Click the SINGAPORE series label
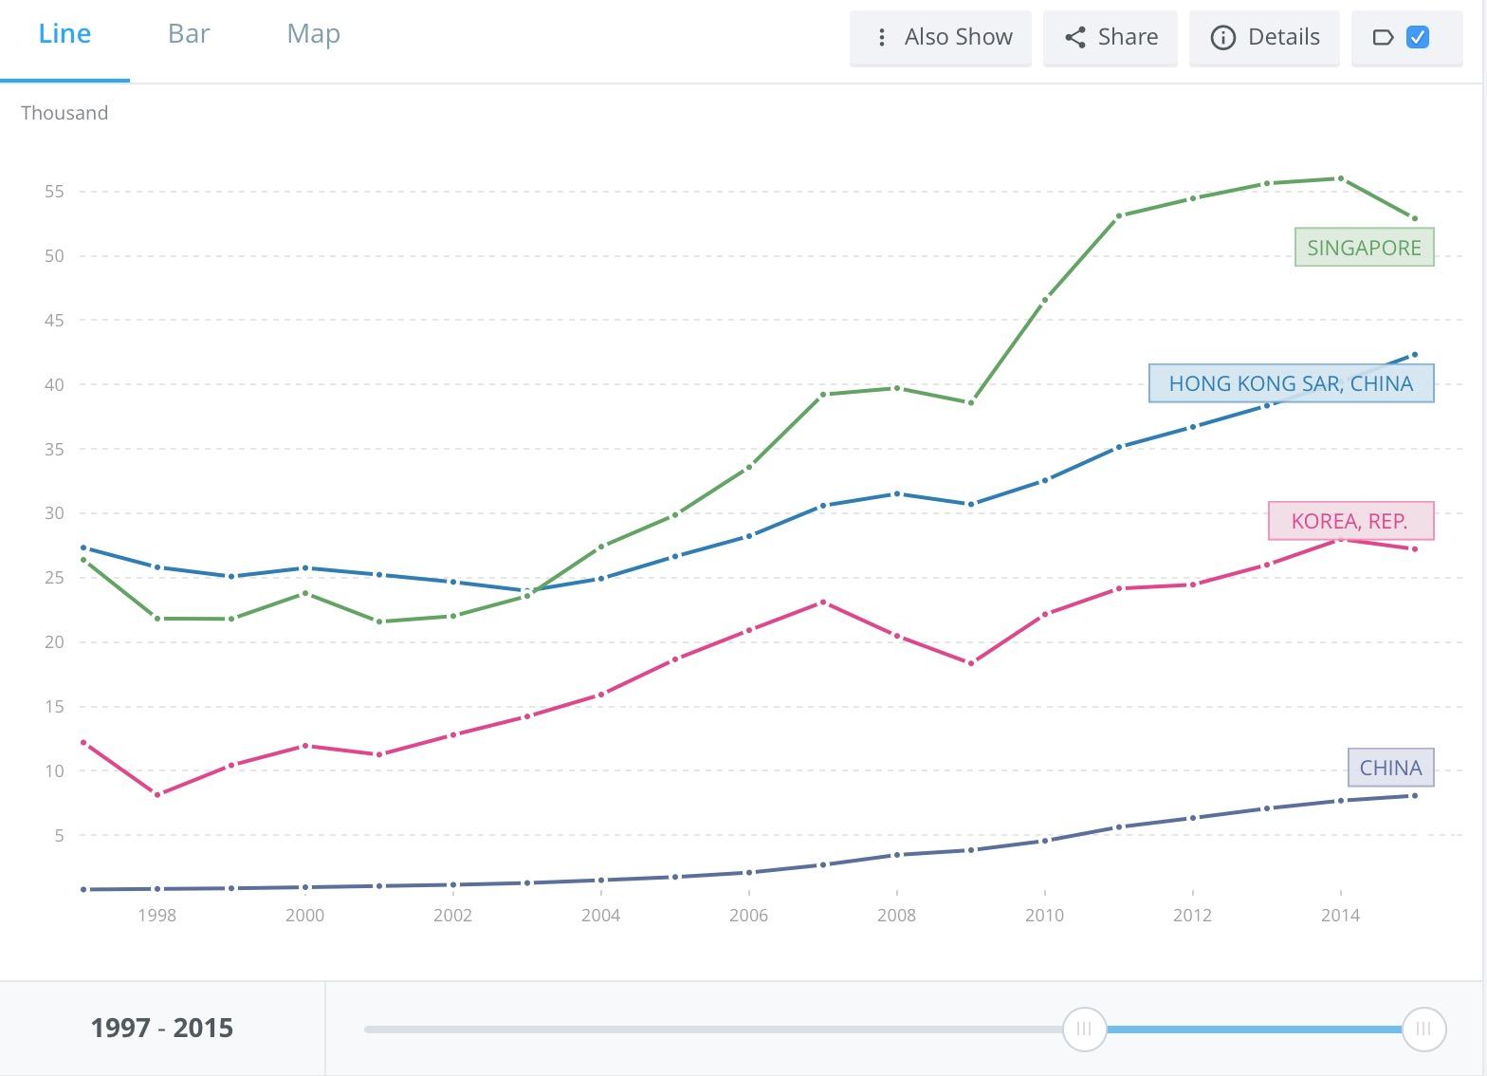This screenshot has width=1487, height=1076. click(1365, 248)
